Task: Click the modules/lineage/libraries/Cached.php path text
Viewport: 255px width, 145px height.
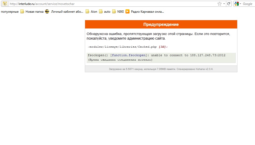Action: tap(123, 47)
